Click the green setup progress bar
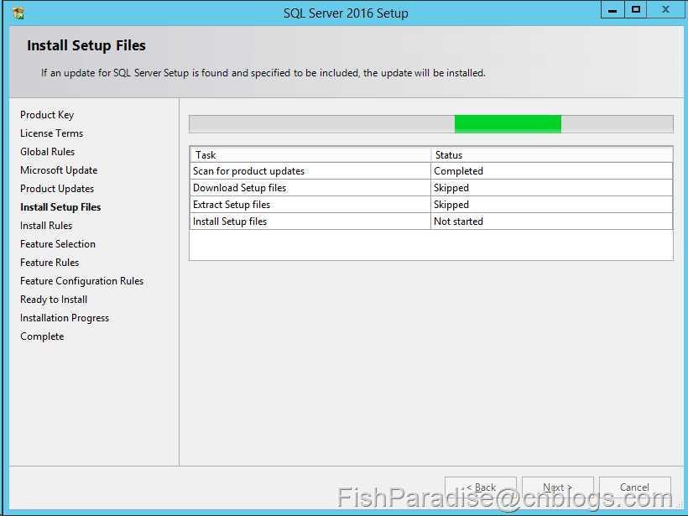This screenshot has height=516, width=688. pos(431,124)
